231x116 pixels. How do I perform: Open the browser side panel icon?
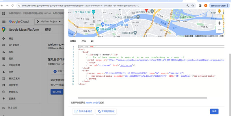coord(200,5)
